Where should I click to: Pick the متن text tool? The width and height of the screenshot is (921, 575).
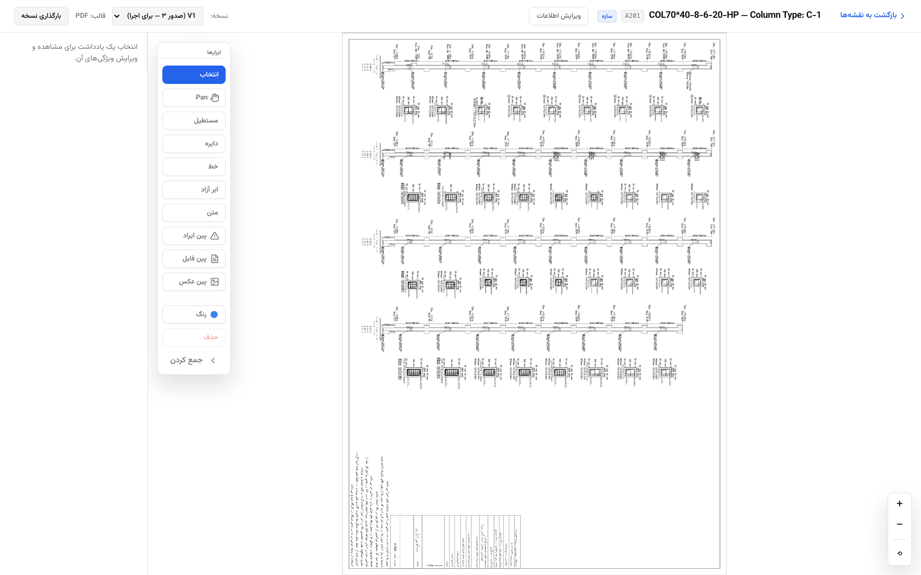pos(194,212)
